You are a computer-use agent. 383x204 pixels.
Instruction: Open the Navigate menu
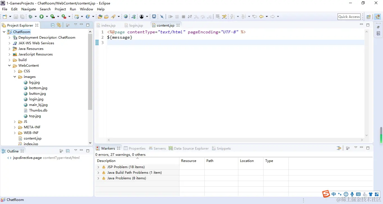click(x=29, y=9)
